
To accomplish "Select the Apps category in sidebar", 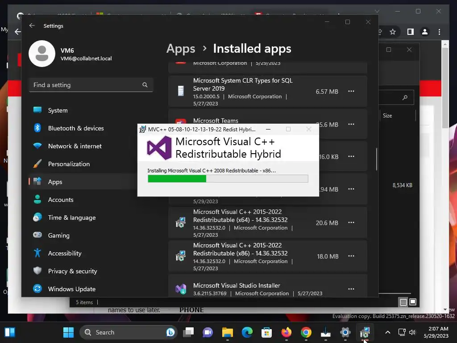I will (x=83, y=182).
